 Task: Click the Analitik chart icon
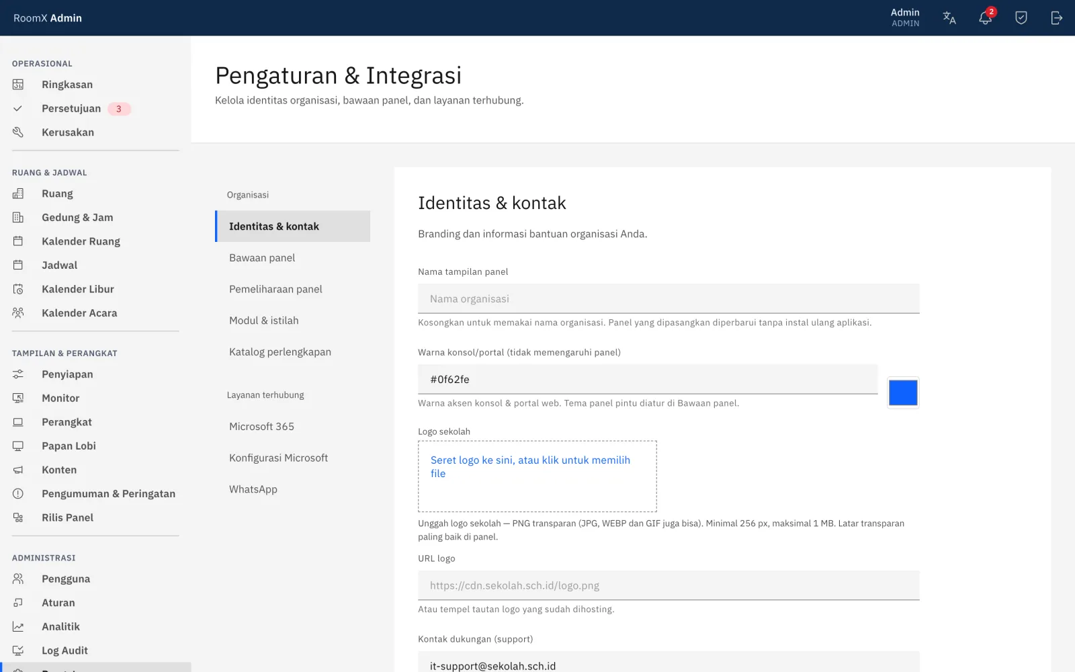18,627
